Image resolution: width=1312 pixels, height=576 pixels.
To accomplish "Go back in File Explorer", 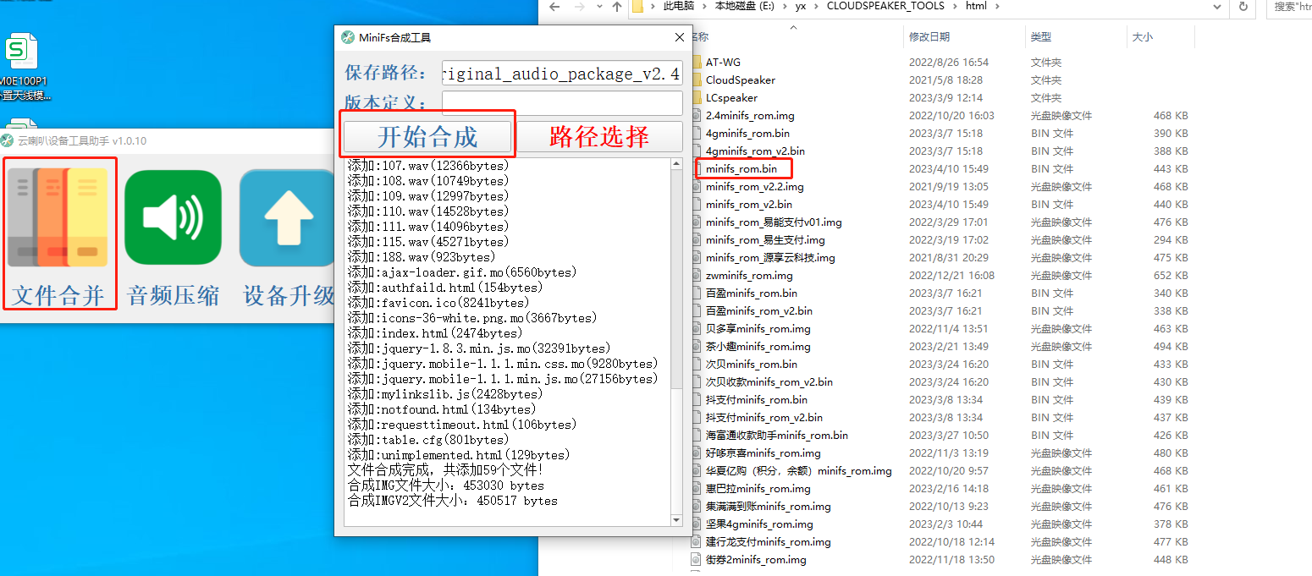I will (554, 7).
